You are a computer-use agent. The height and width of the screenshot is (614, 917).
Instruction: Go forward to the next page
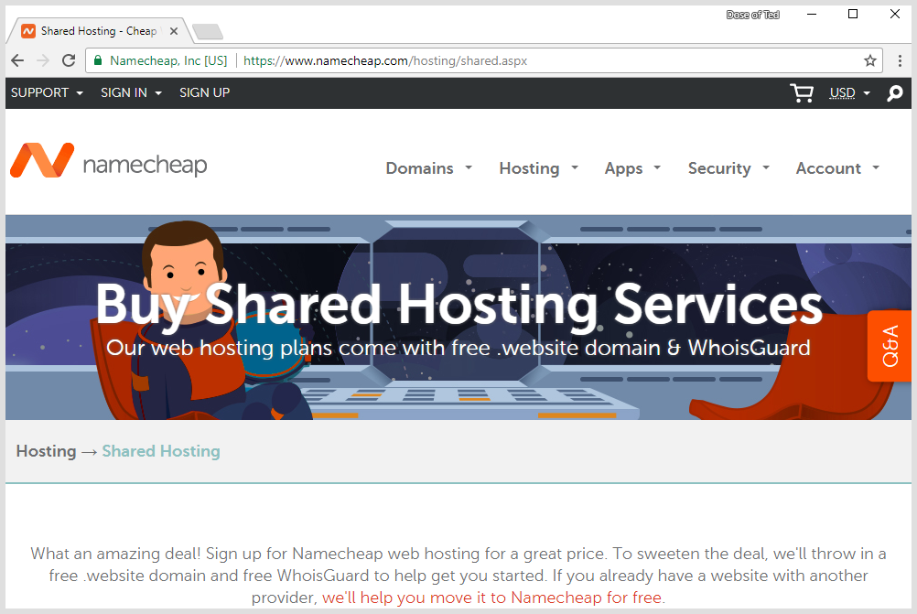point(42,60)
